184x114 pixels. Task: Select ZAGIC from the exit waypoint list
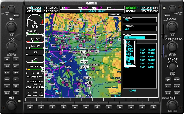click(129, 46)
